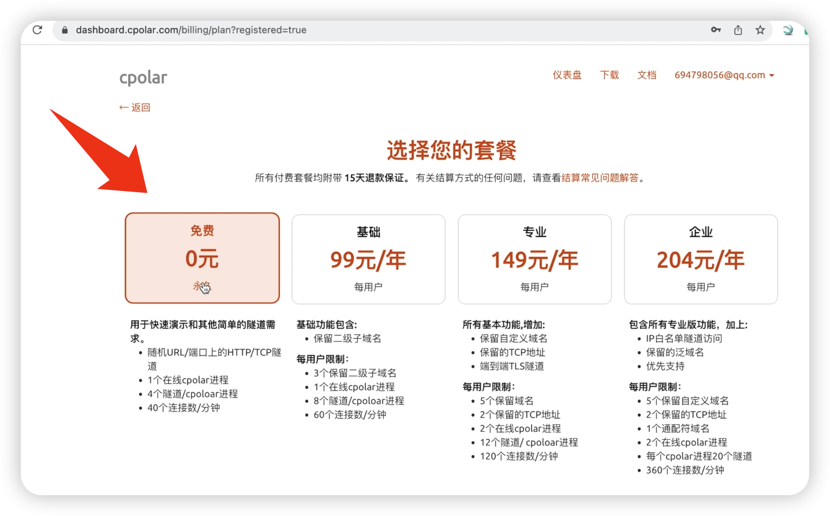The height and width of the screenshot is (516, 830).
Task: Open the 下载 page
Action: pyautogui.click(x=610, y=75)
